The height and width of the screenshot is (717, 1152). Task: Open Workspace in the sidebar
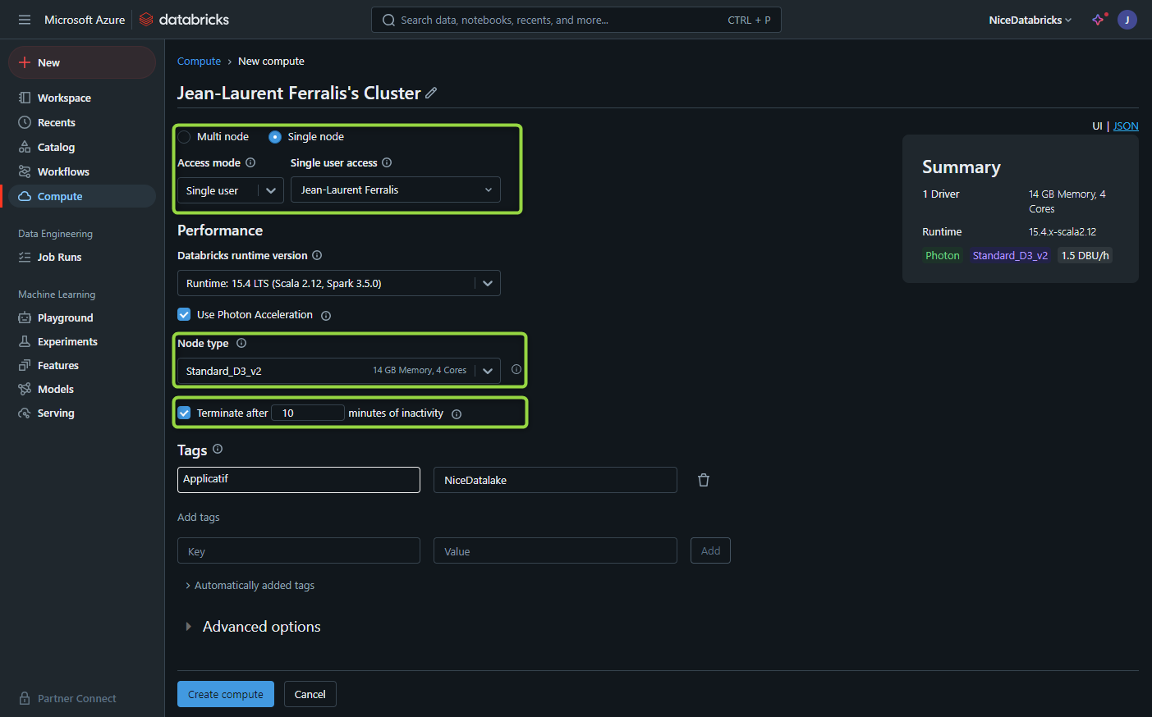click(x=64, y=98)
